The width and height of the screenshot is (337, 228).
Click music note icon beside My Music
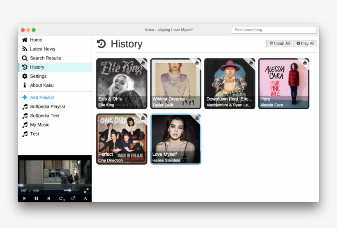(x=25, y=124)
